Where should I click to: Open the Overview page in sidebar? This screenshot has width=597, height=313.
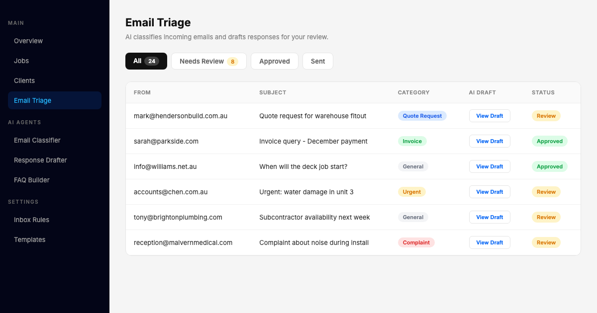(x=28, y=41)
